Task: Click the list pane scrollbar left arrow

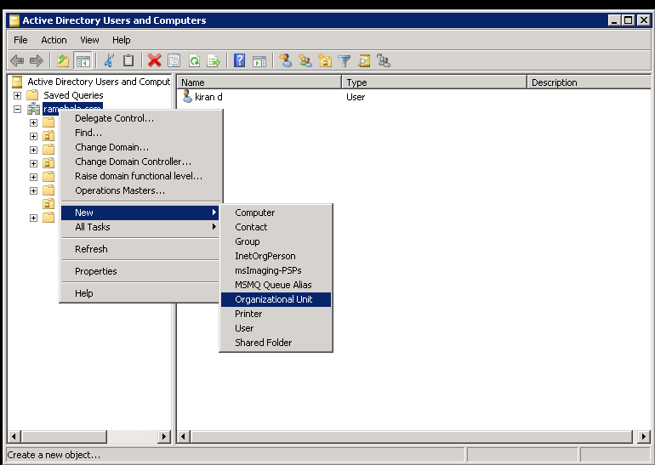Action: tap(184, 437)
